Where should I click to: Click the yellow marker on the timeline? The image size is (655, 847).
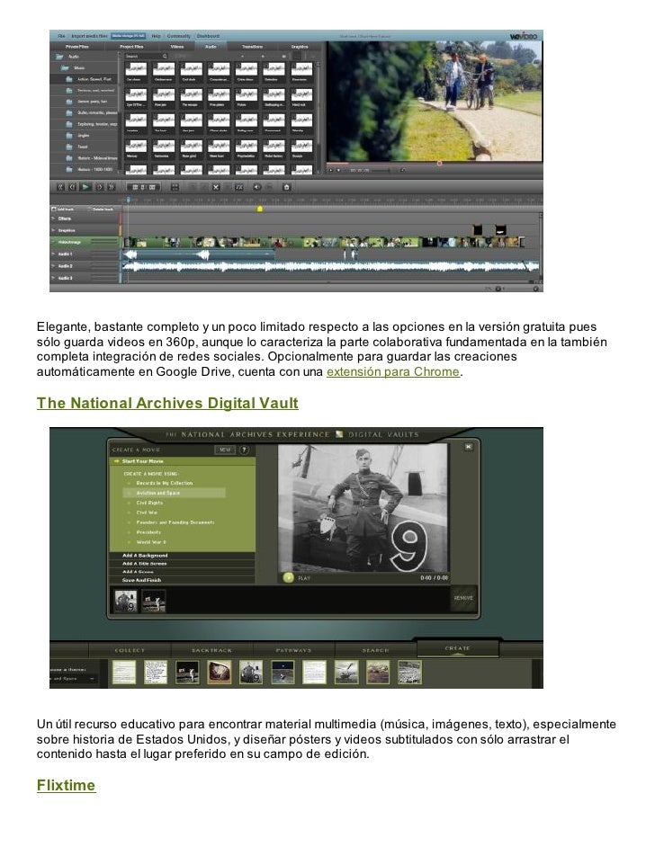[x=259, y=209]
